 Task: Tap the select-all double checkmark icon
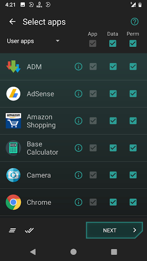[29, 231]
